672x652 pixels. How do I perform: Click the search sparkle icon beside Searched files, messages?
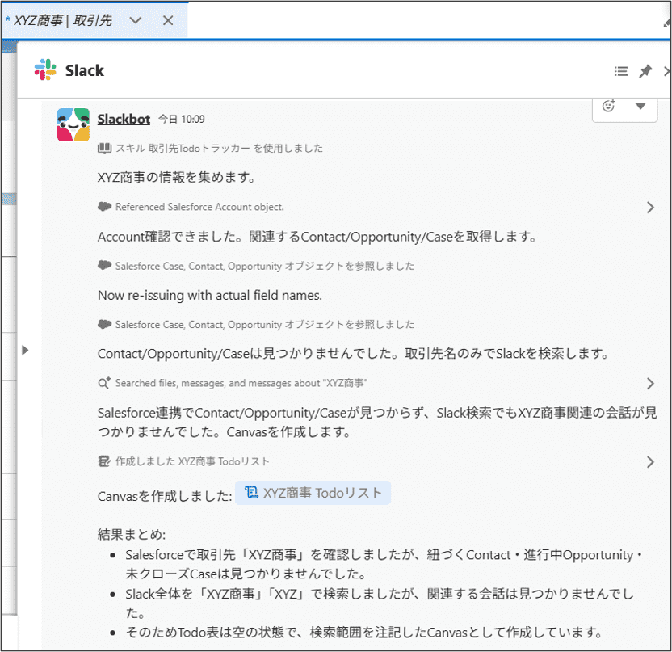[x=104, y=383]
